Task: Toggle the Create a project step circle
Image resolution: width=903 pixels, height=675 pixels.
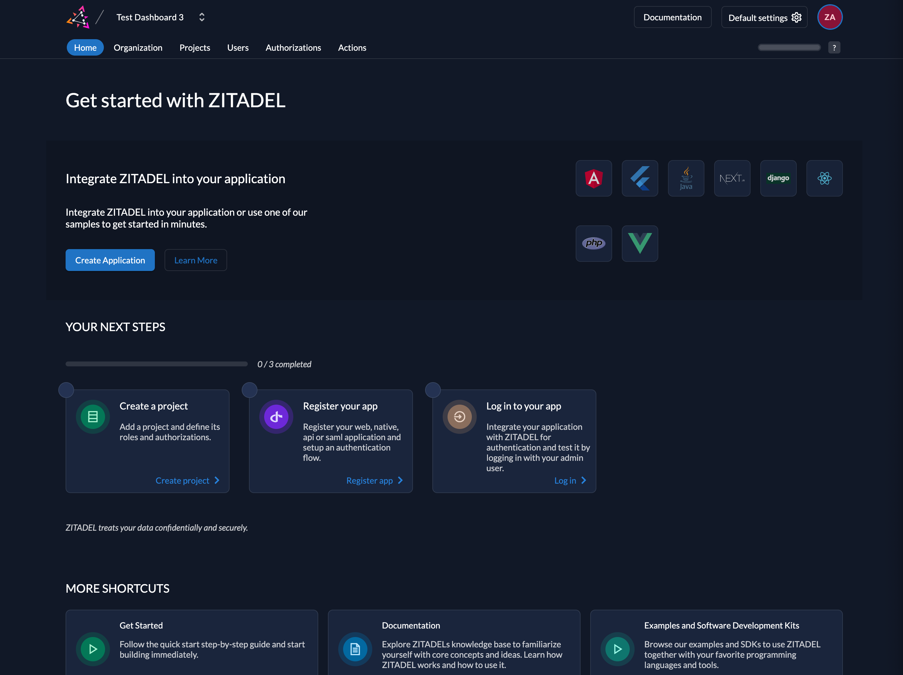Action: tap(66, 390)
